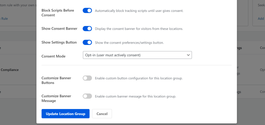Click the "Show Settings Button" label

point(59,42)
